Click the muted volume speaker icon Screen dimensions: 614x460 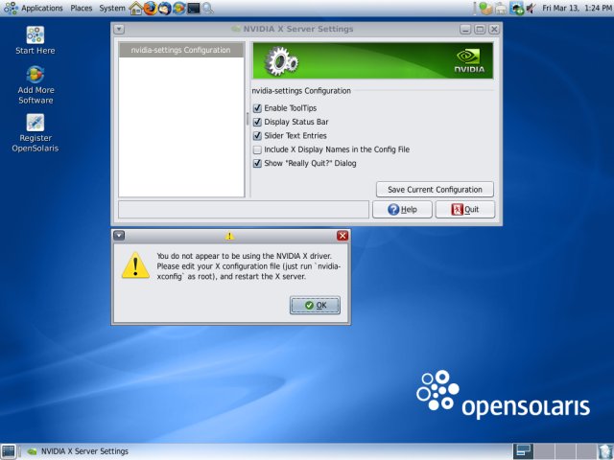(531, 8)
